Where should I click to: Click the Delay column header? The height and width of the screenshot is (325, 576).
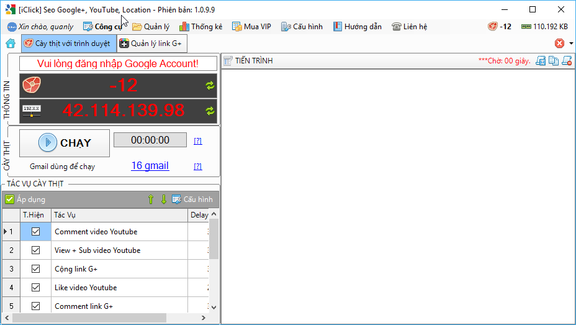199,215
